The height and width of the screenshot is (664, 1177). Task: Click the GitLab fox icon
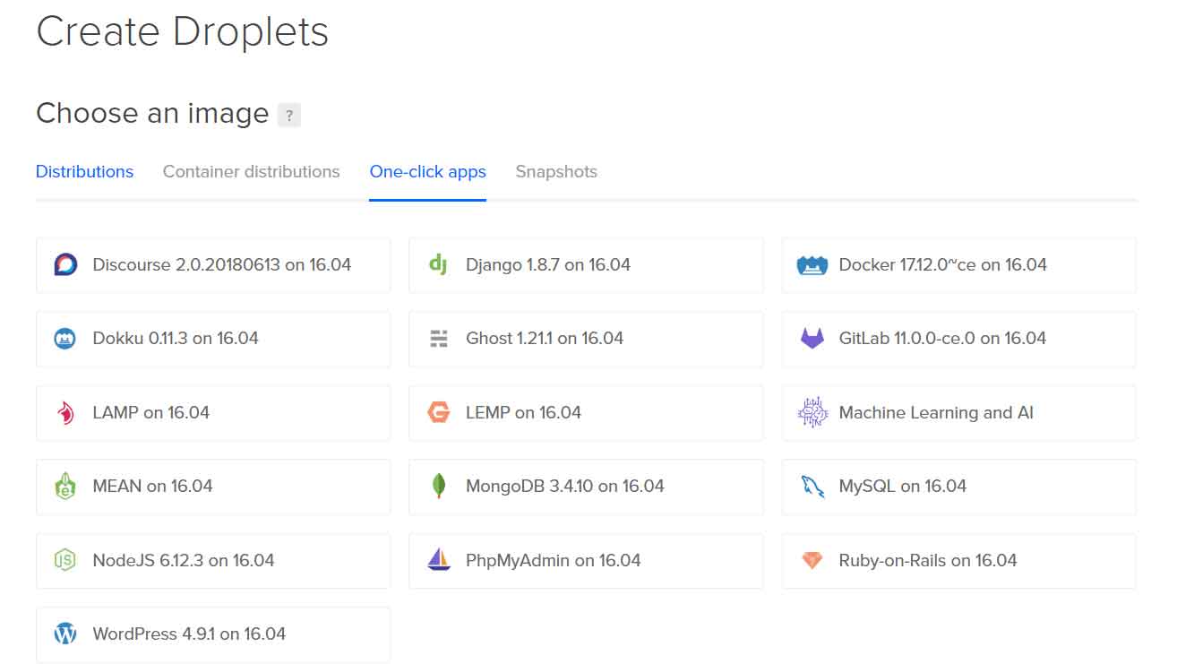(x=812, y=339)
